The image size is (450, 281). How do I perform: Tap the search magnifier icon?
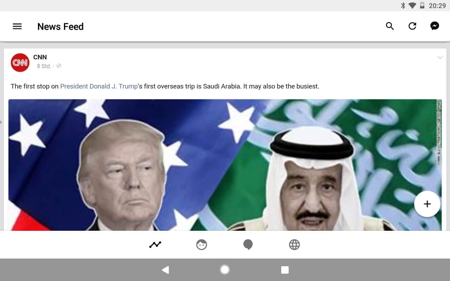pos(390,26)
